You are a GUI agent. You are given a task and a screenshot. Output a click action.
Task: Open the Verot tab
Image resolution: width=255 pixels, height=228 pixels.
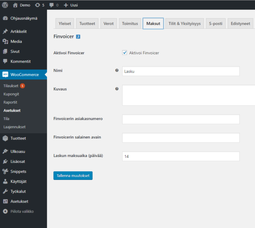[109, 24]
